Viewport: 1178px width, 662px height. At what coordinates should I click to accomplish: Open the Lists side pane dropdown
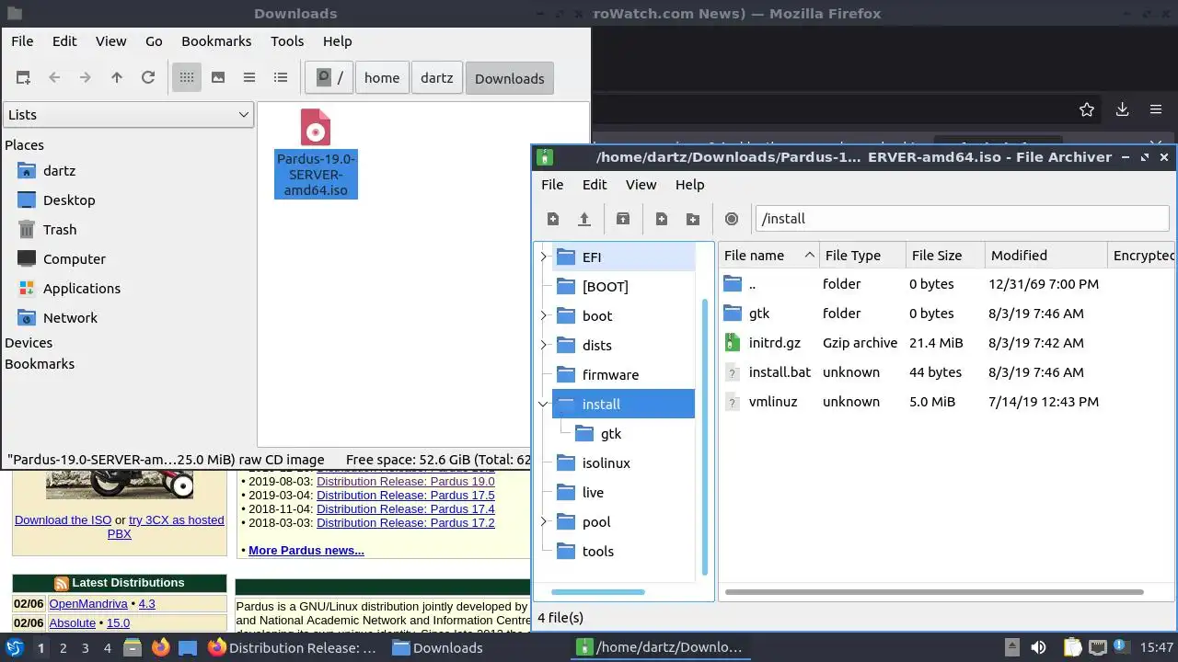click(128, 115)
